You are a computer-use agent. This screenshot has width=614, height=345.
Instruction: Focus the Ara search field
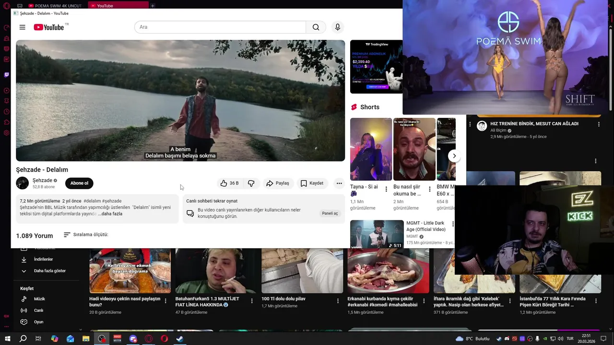click(x=220, y=27)
